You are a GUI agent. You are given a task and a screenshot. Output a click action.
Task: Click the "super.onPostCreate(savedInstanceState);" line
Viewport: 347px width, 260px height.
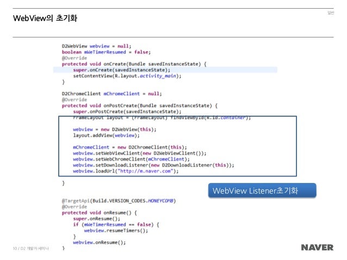(127, 112)
